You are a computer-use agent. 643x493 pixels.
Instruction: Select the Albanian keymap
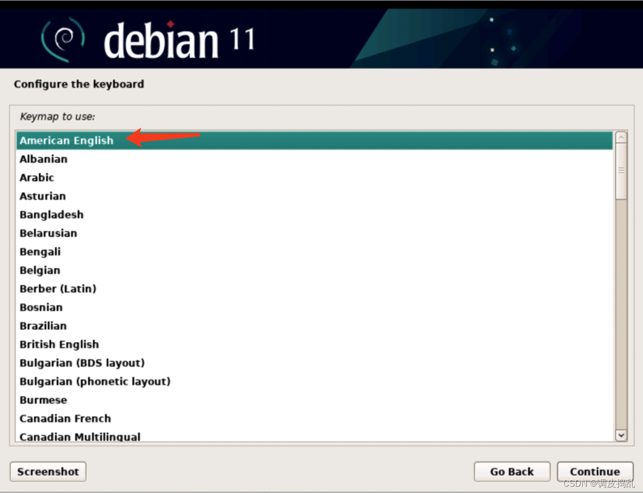click(43, 159)
